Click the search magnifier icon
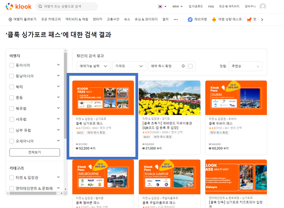Image resolution: width=284 pixels, height=208 pixels. pyautogui.click(x=40, y=6)
